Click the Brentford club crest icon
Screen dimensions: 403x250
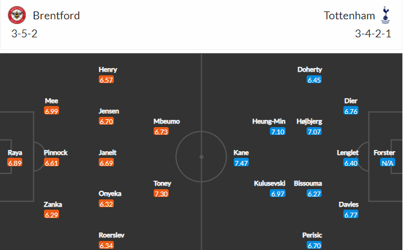click(17, 15)
